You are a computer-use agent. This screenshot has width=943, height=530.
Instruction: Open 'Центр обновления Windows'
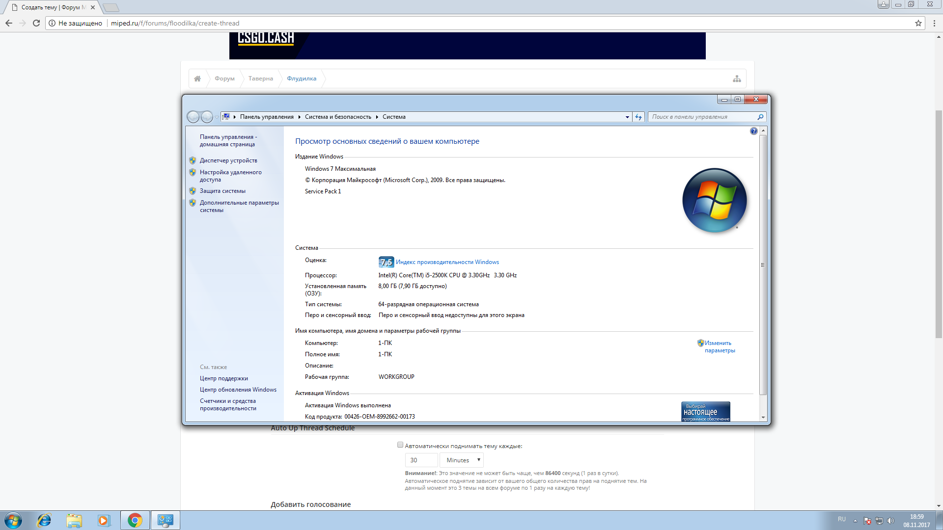click(x=238, y=390)
